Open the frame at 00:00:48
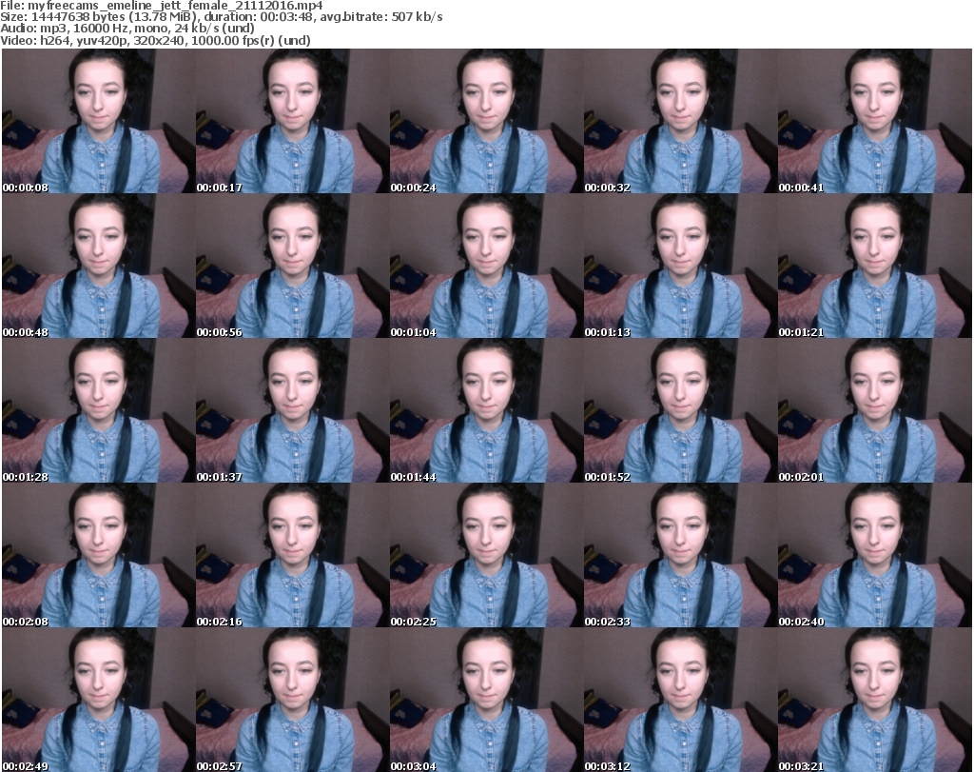This screenshot has width=974, height=772. (x=99, y=266)
